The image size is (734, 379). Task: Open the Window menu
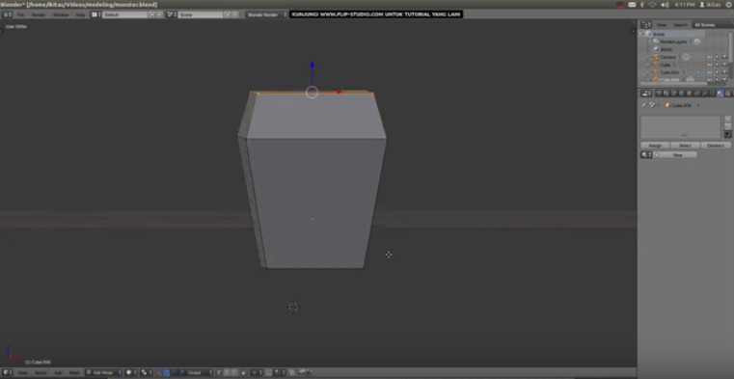61,14
